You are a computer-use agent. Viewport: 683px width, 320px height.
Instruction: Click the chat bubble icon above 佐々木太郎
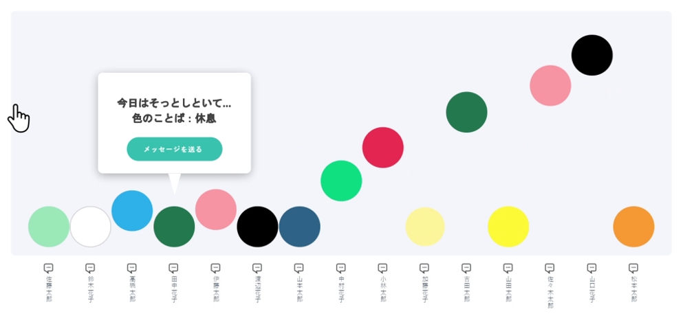[x=550, y=268]
